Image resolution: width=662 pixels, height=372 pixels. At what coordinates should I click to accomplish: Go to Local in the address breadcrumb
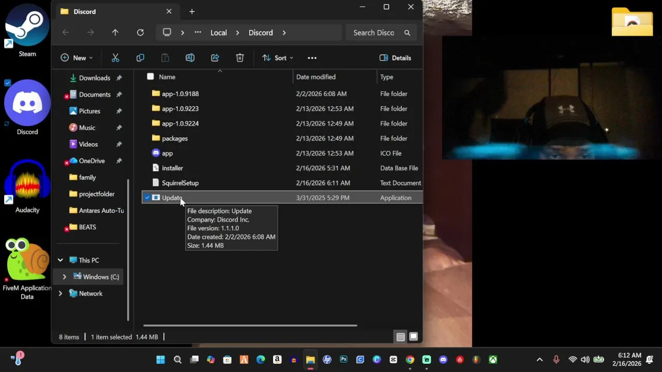(218, 33)
